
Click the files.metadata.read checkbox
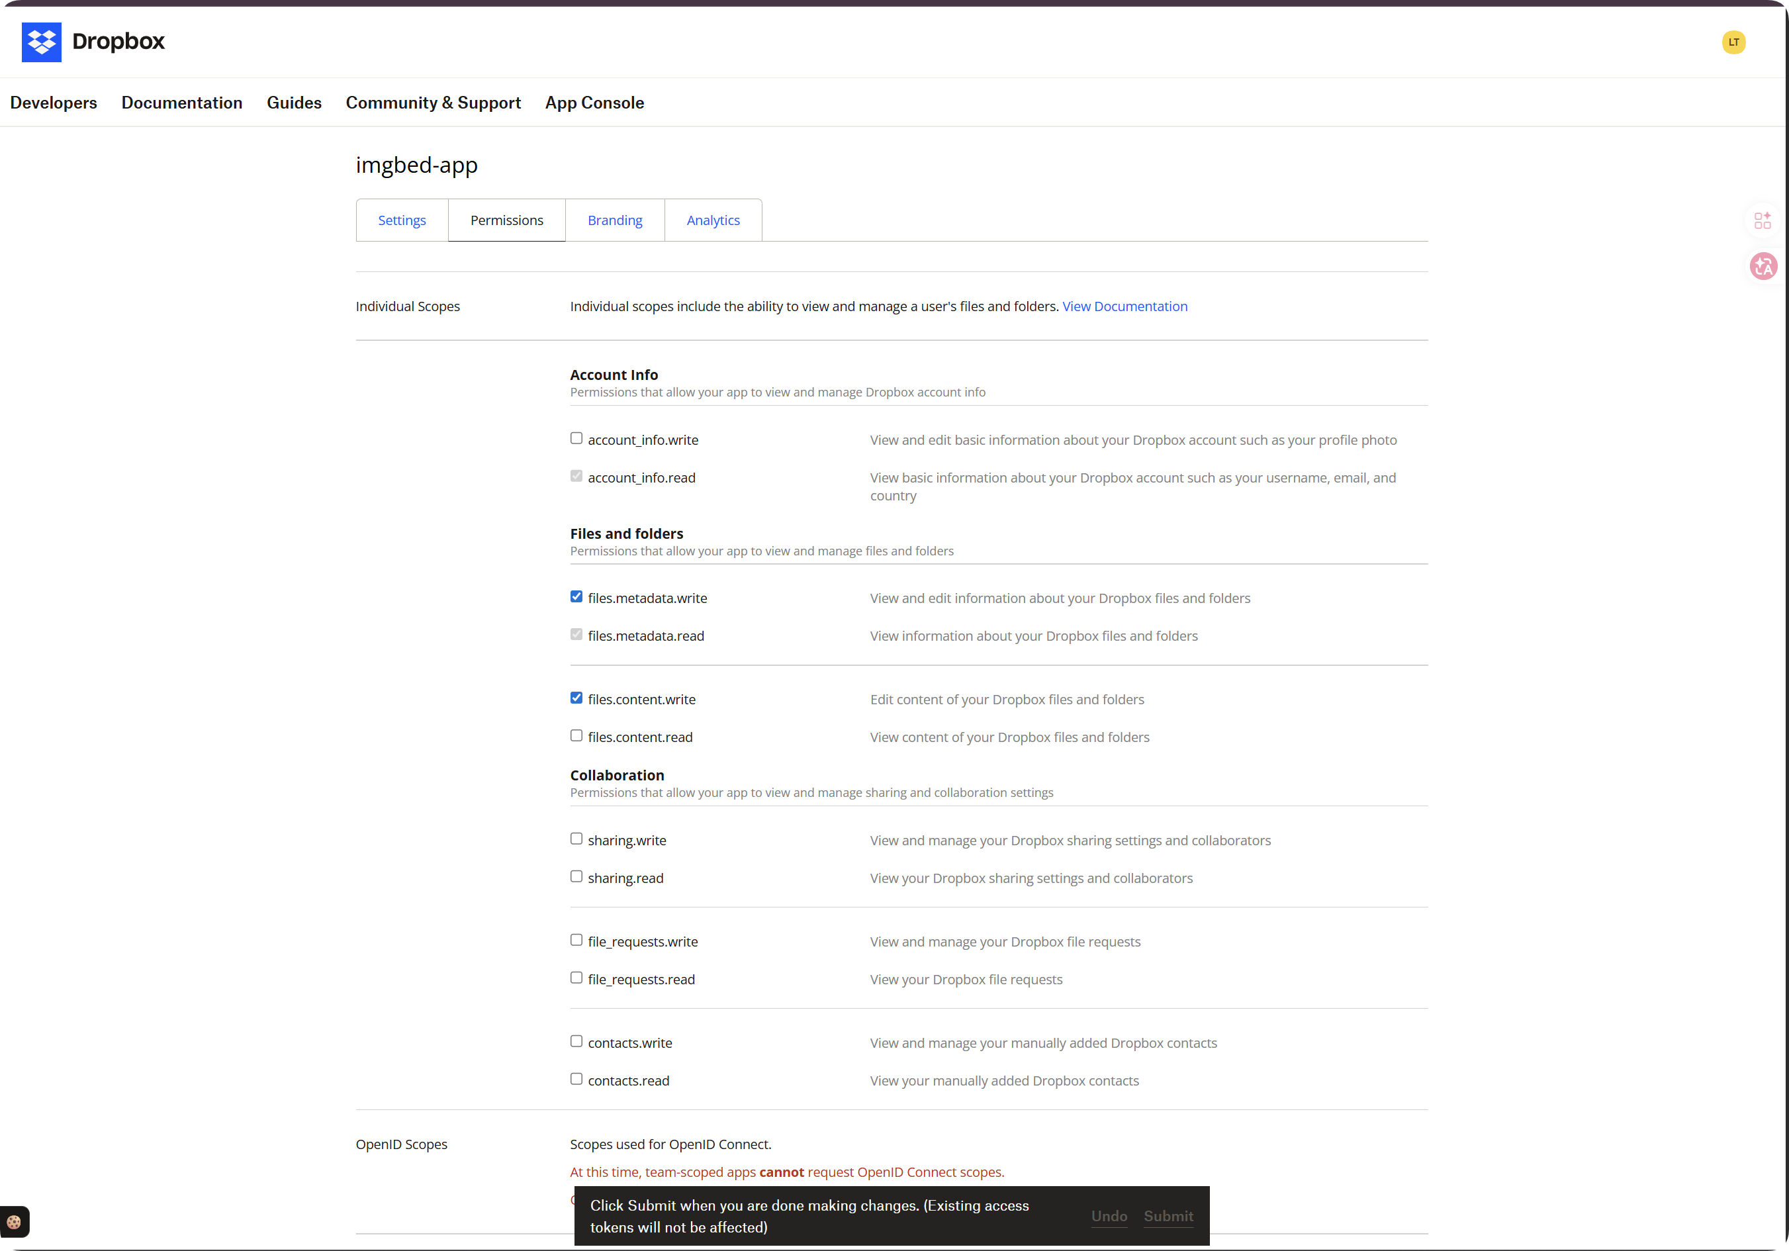576,635
